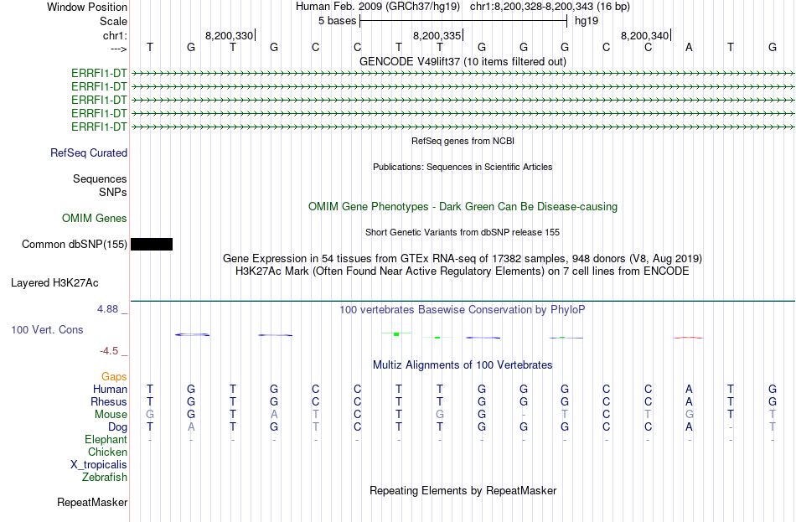Click the 8,200,330 ruler coordinate
The image size is (796, 522).
[229, 35]
